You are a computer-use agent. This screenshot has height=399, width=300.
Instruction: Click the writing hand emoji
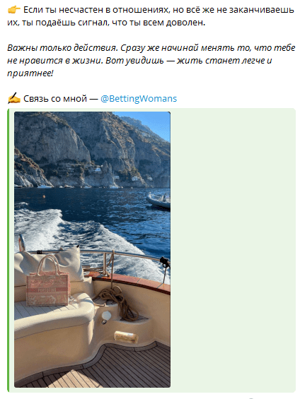(x=13, y=98)
